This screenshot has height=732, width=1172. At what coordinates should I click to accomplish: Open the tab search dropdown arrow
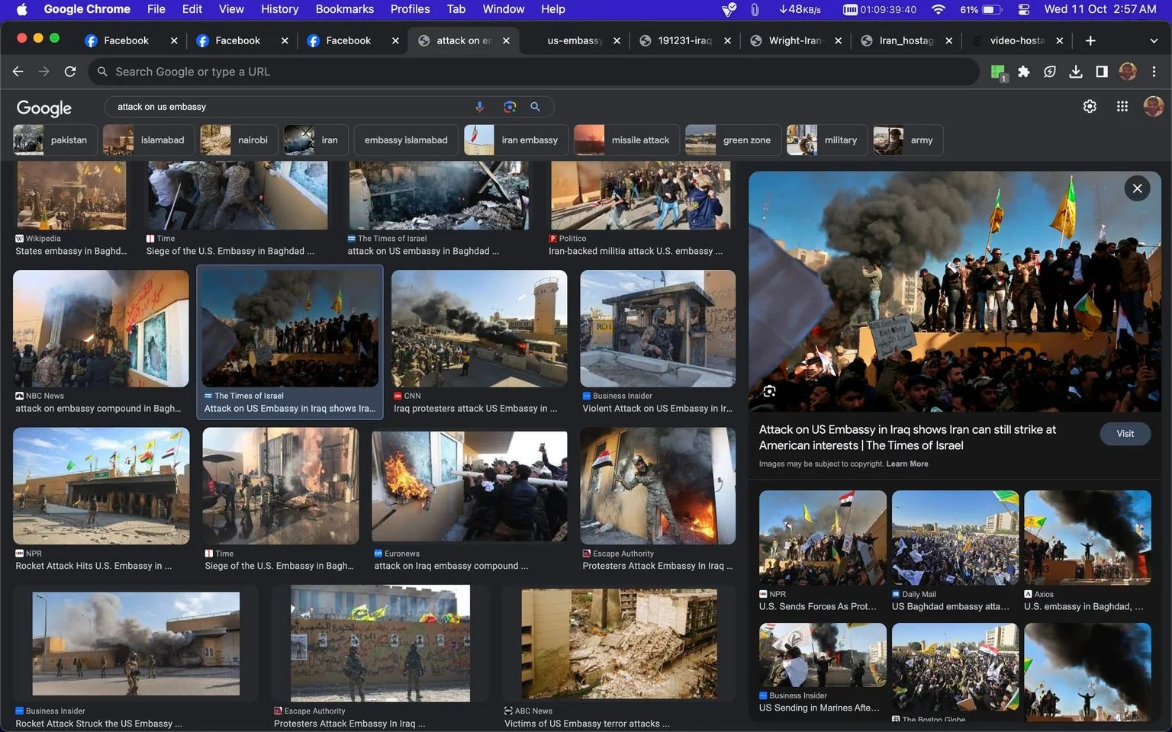[1154, 40]
